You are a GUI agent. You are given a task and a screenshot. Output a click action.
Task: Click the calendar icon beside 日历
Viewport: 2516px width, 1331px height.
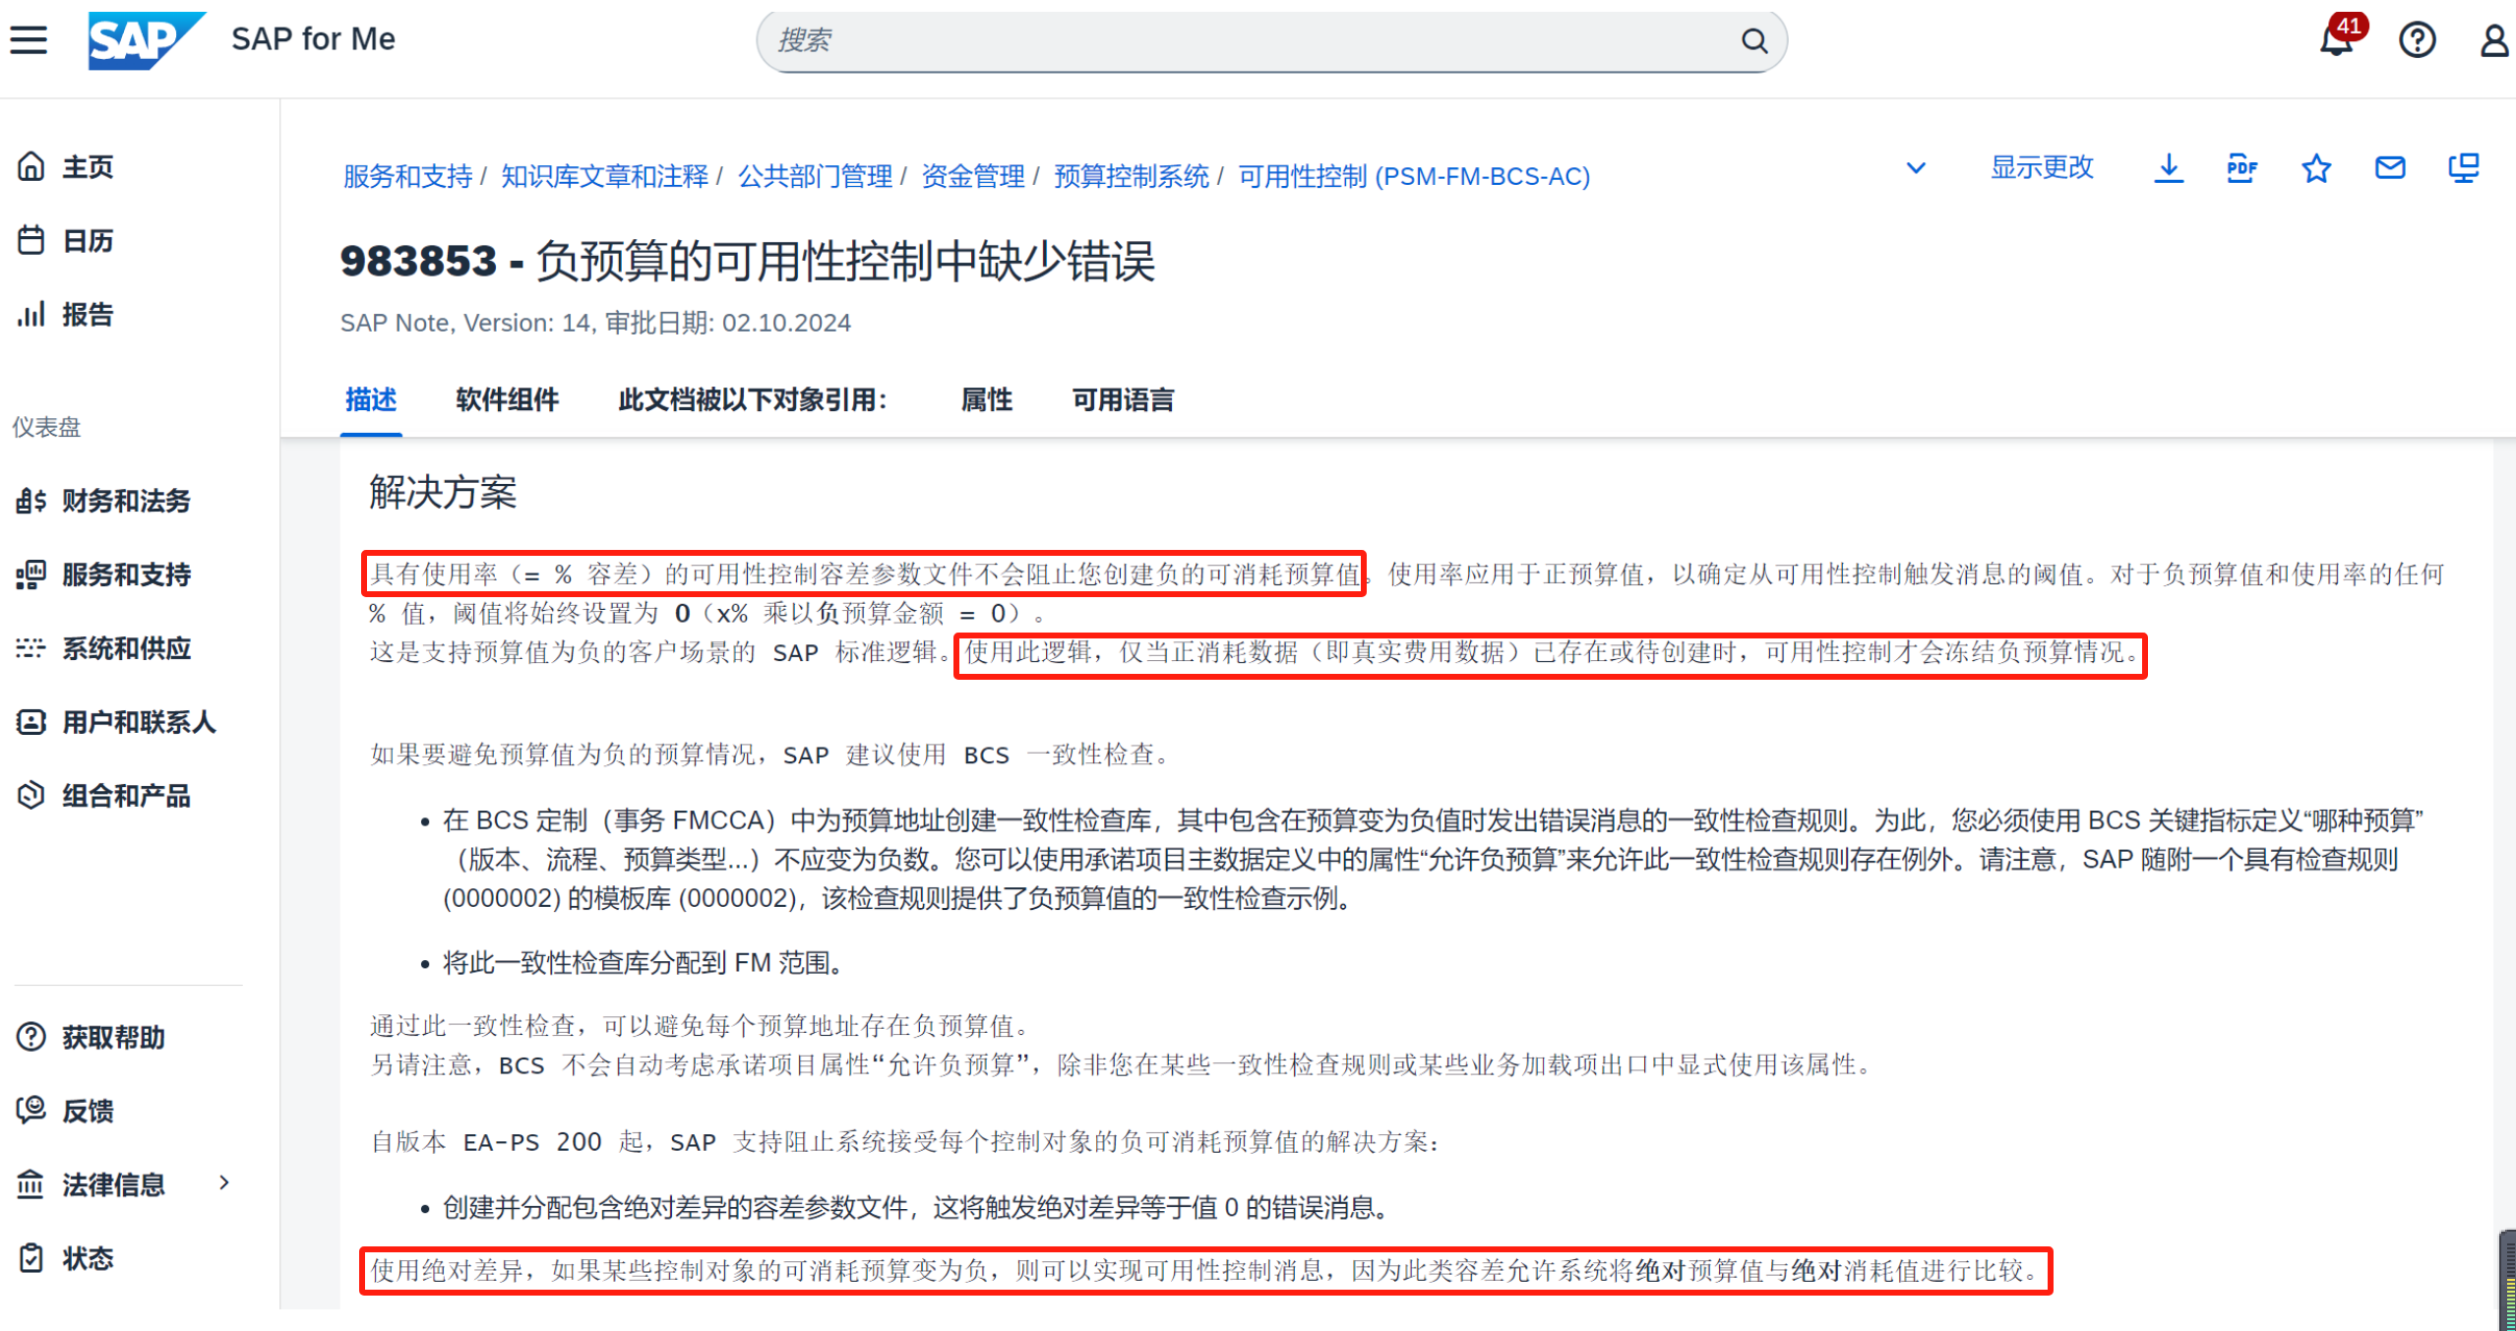[x=31, y=240]
